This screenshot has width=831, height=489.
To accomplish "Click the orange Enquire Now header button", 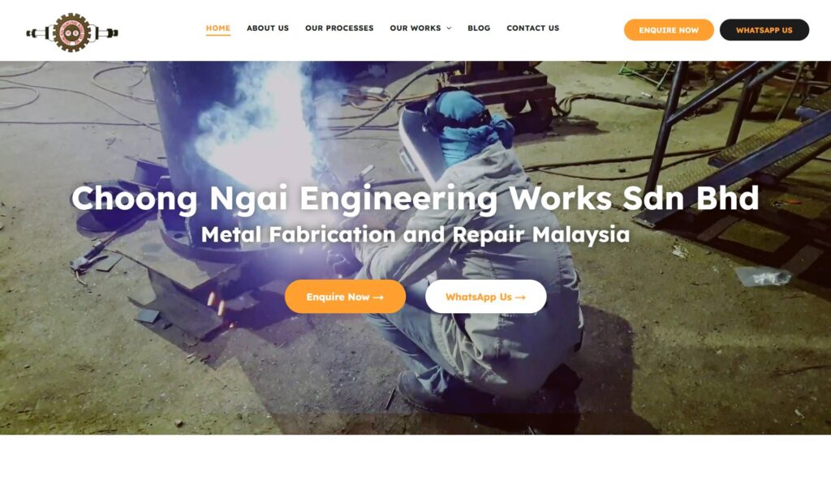I will click(x=669, y=30).
